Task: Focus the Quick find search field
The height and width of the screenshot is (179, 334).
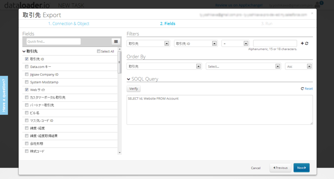Action: (x=53, y=41)
